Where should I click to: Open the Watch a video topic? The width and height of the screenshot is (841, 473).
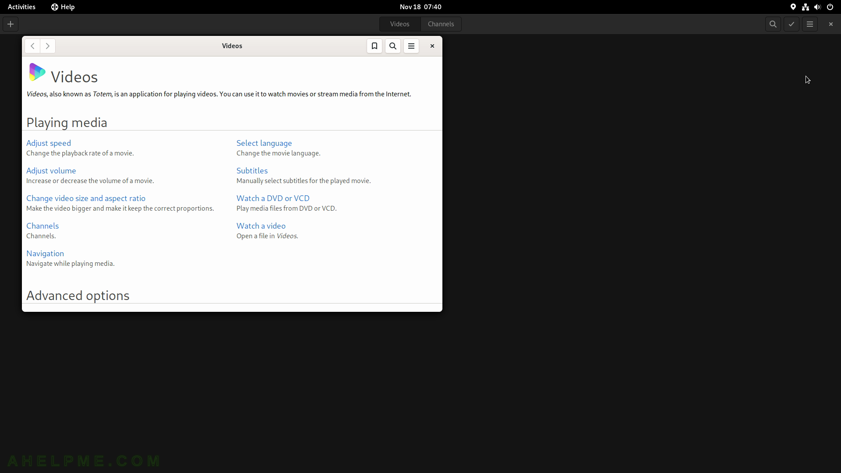tap(261, 226)
